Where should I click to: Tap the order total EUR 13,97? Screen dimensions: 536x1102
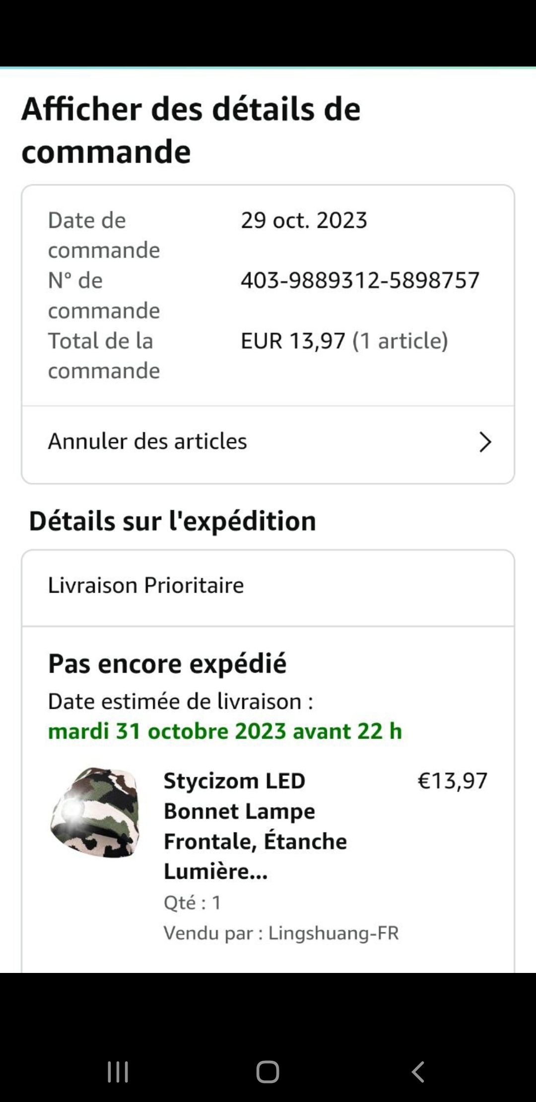pos(293,341)
